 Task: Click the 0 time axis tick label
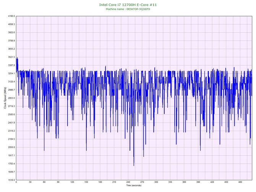pos(16,182)
